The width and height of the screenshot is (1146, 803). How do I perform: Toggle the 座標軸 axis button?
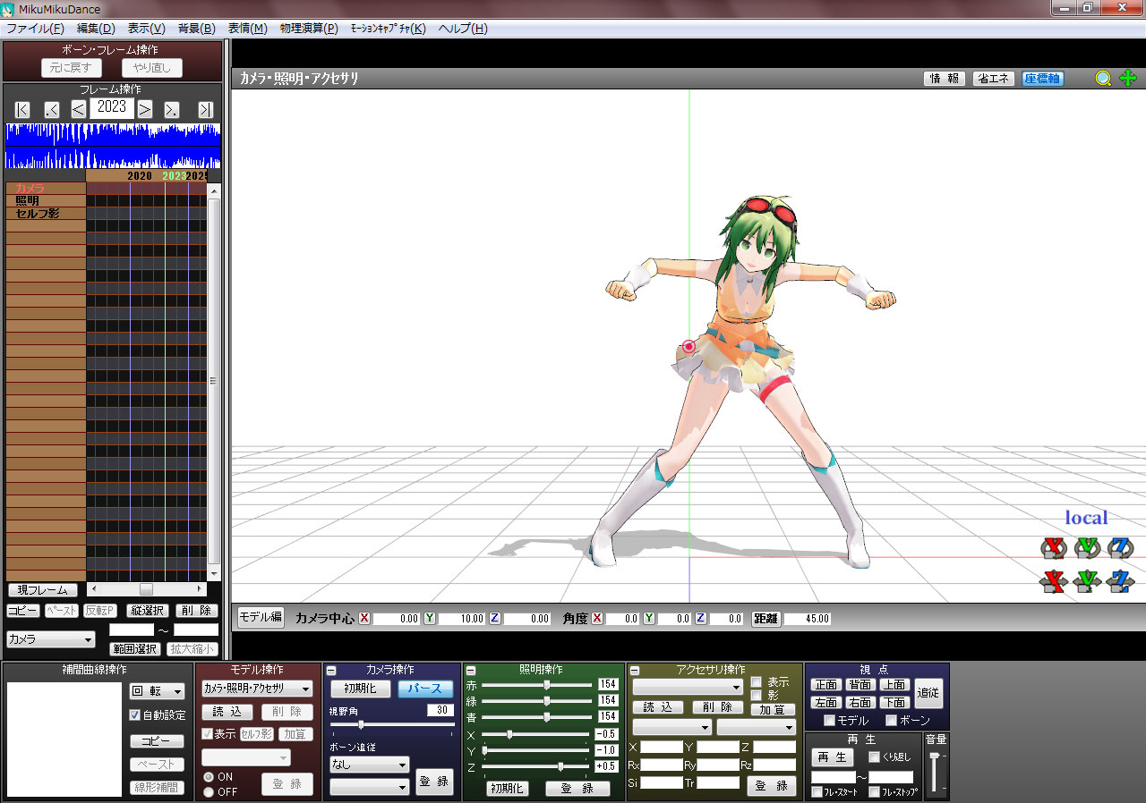(x=1043, y=79)
